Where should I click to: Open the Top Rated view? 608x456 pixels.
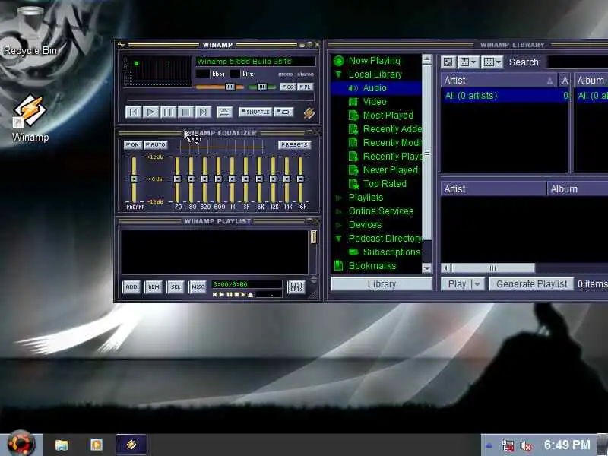coord(385,184)
